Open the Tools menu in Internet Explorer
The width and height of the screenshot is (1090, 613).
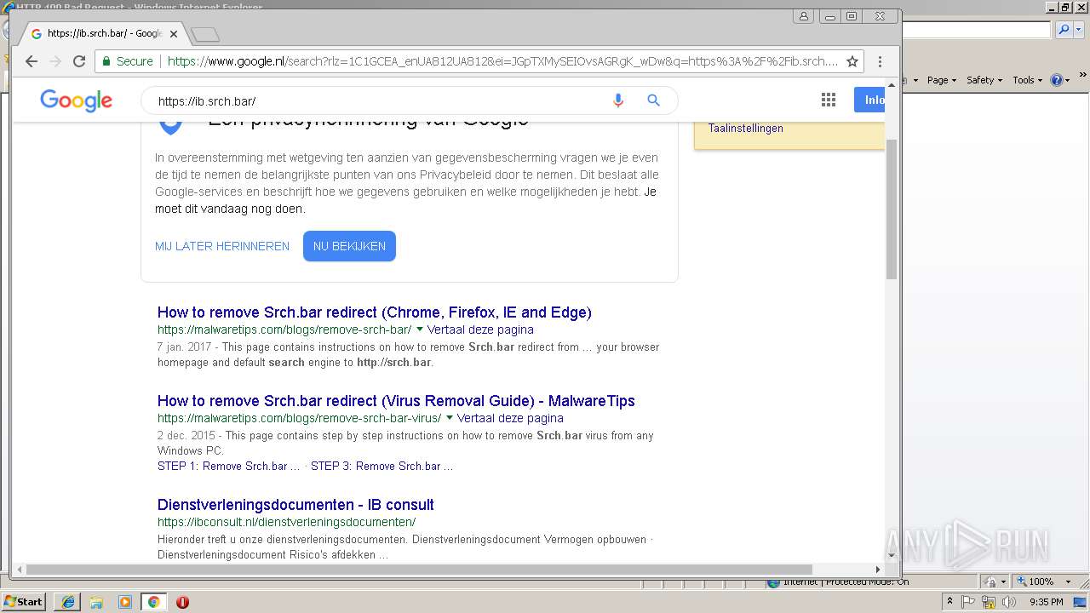tap(1027, 80)
